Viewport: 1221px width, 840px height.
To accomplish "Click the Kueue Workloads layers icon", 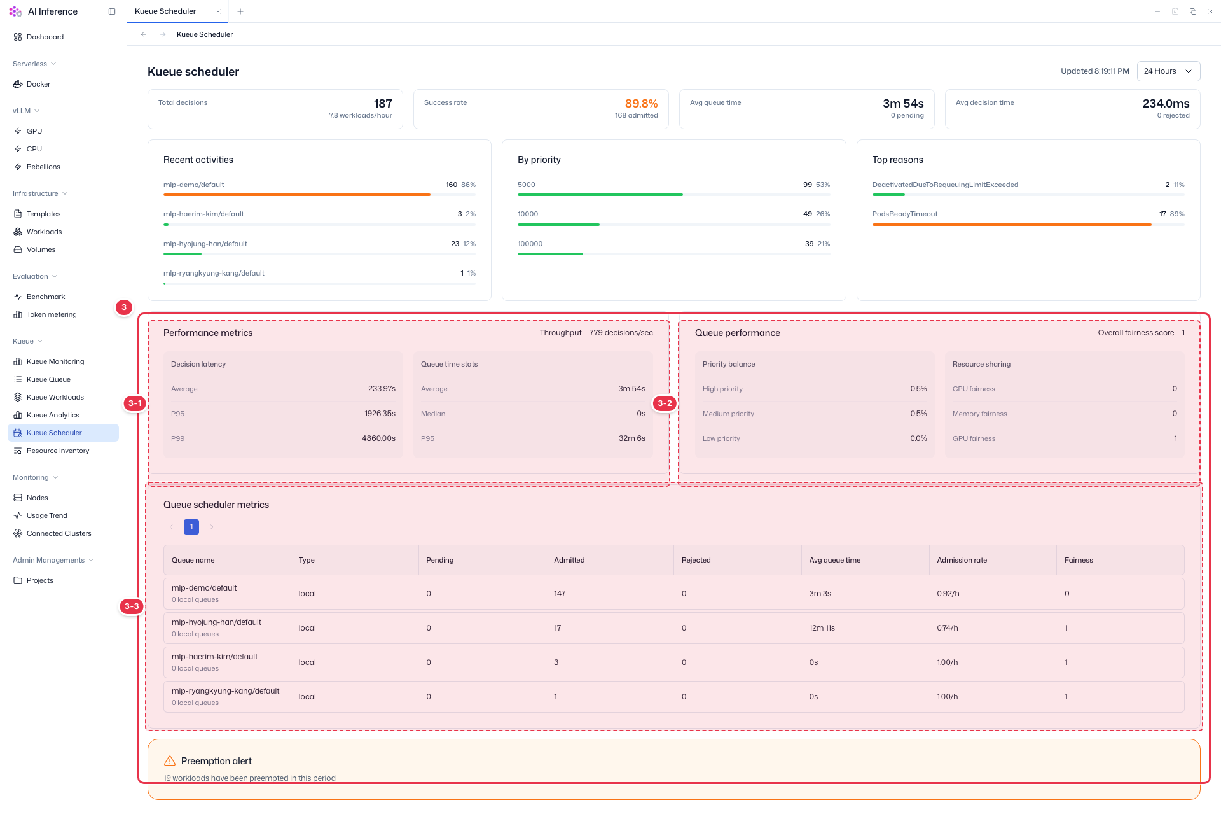I will pos(18,397).
